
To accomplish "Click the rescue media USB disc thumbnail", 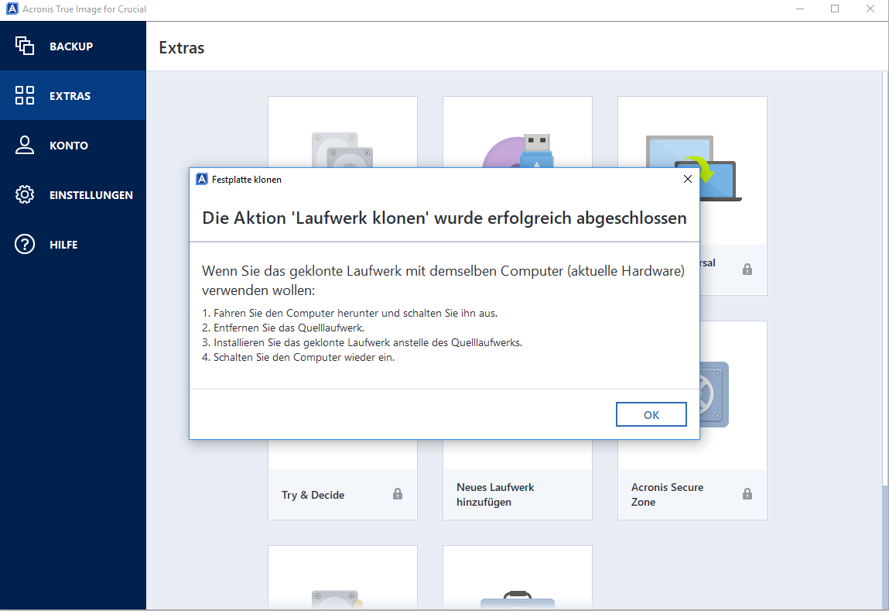I will coord(518,151).
